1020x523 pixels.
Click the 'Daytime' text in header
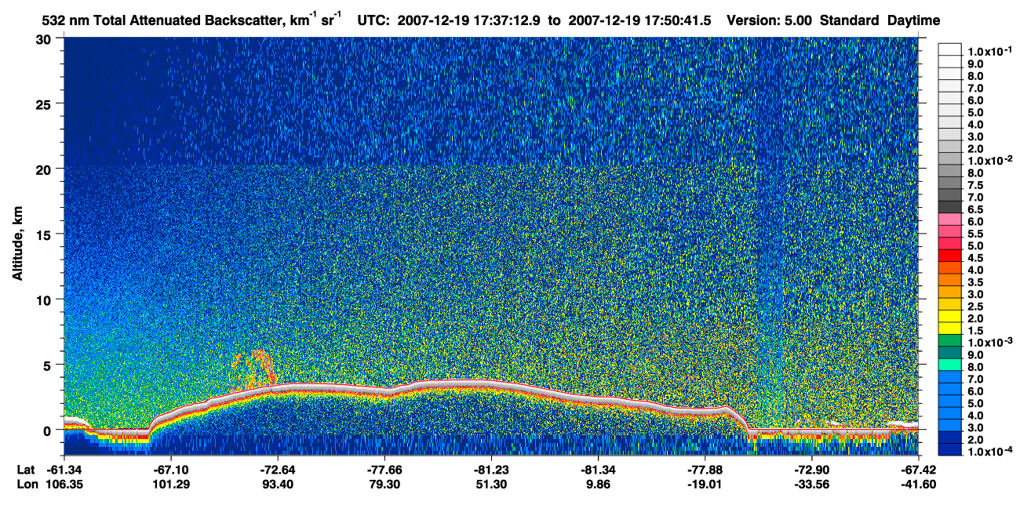point(914,21)
